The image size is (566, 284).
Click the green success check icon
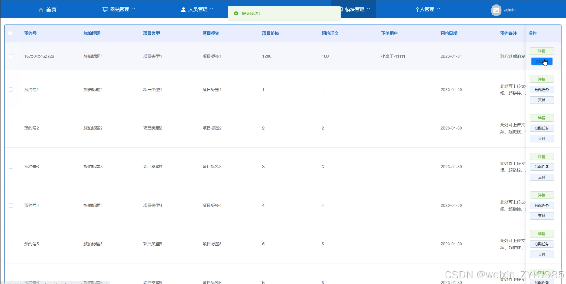click(x=236, y=13)
